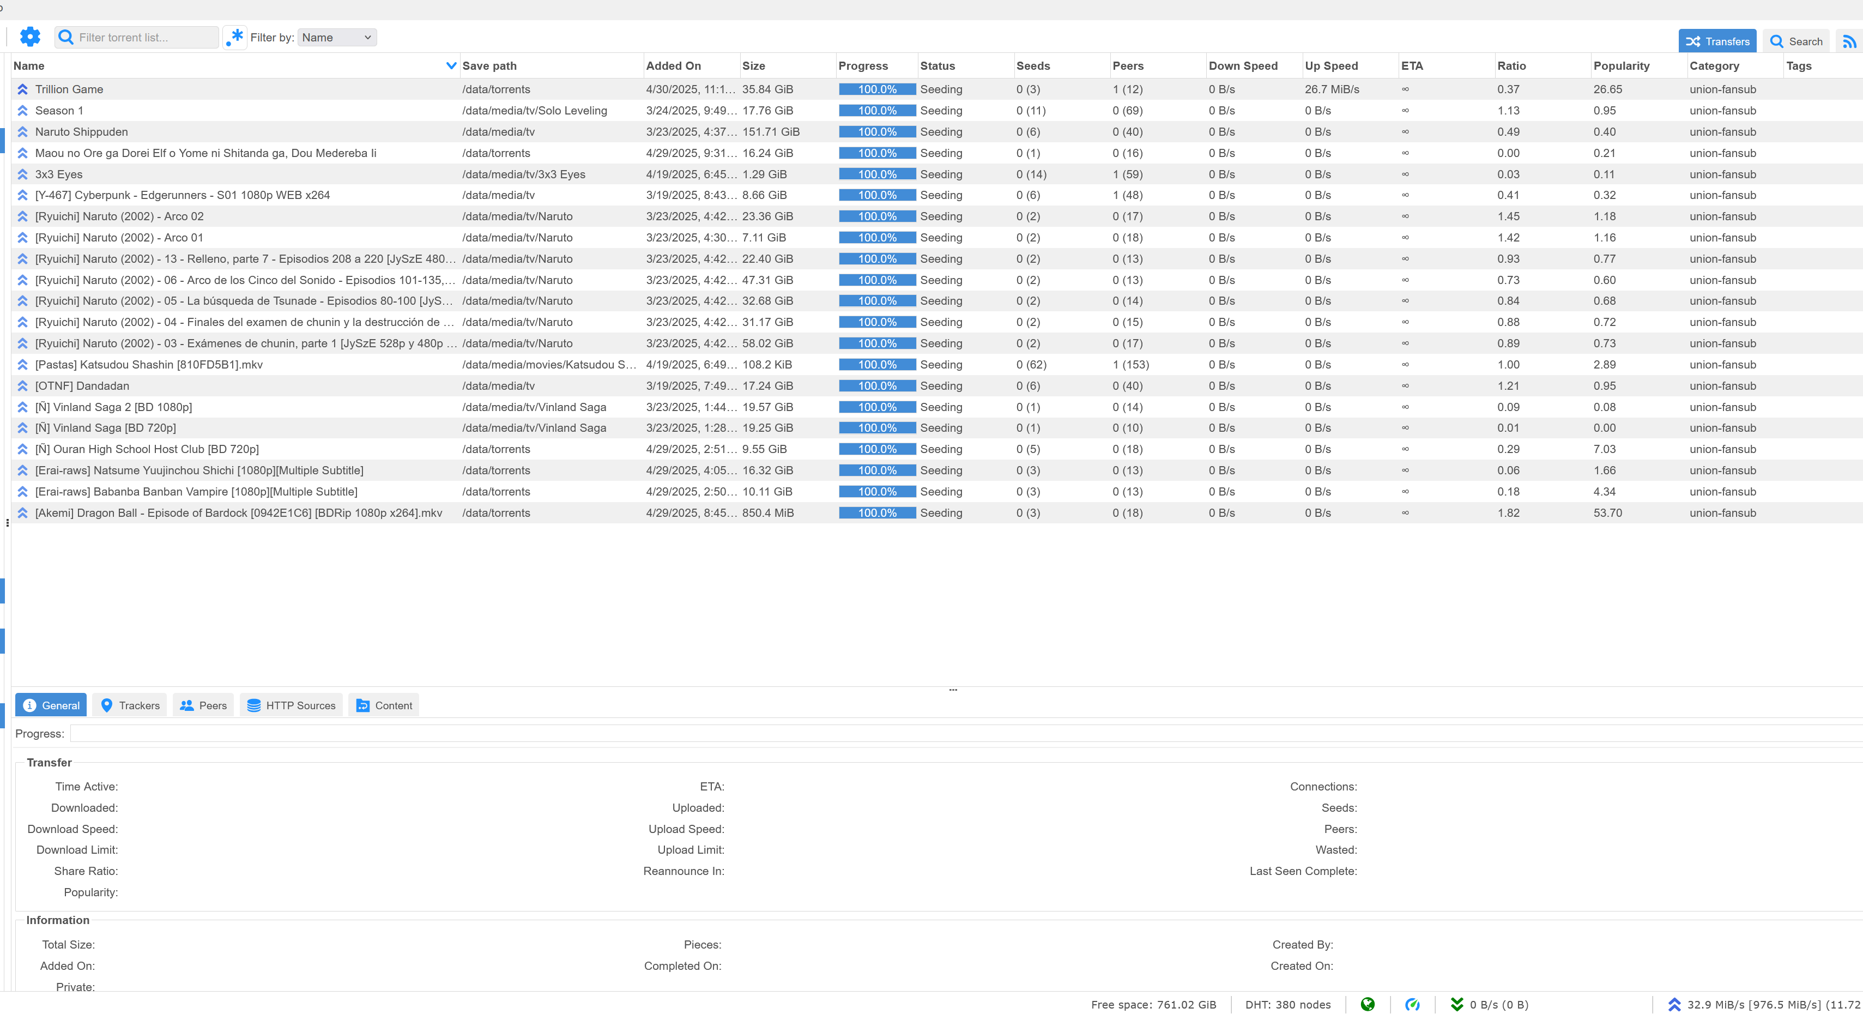Click seeding icon for 3x3 Eyes
The width and height of the screenshot is (1863, 1014).
point(22,174)
